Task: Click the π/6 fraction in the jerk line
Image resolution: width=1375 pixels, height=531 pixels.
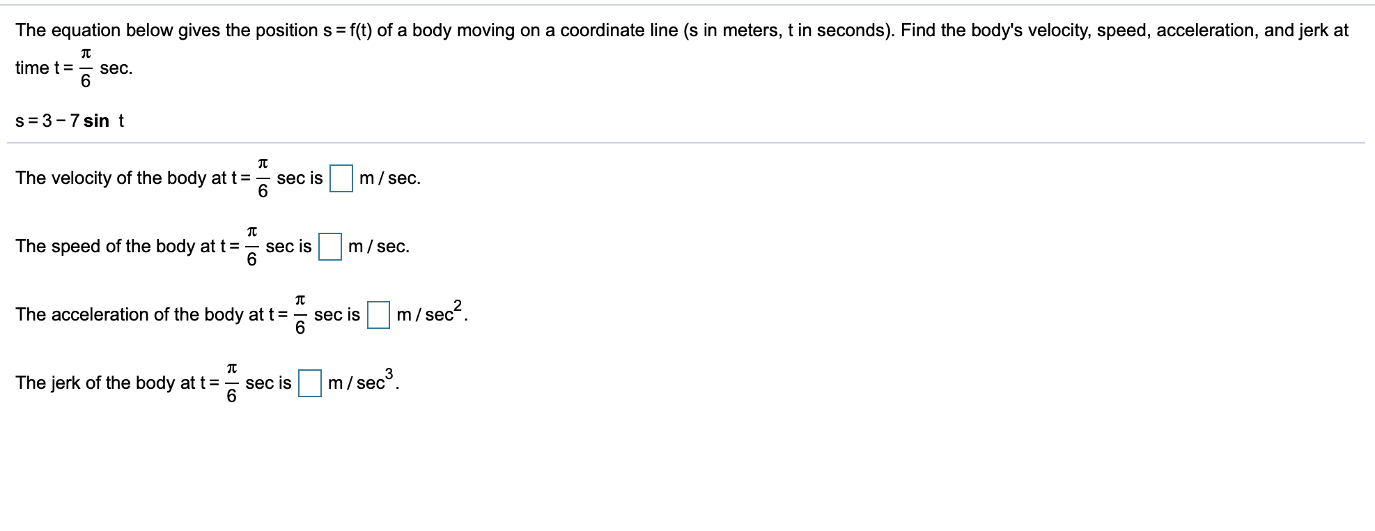Action: [x=231, y=383]
